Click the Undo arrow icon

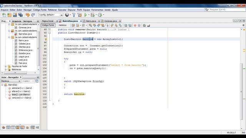pyautogui.click(x=28, y=15)
